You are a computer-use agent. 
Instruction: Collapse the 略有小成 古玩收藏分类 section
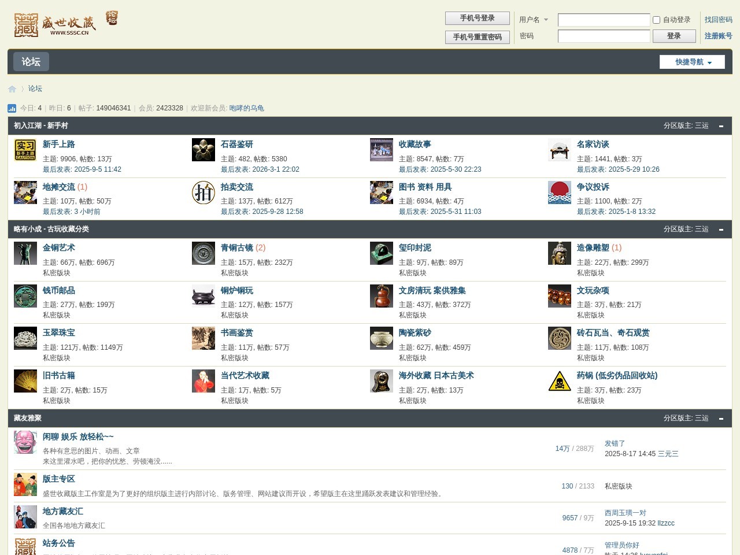[x=721, y=230]
